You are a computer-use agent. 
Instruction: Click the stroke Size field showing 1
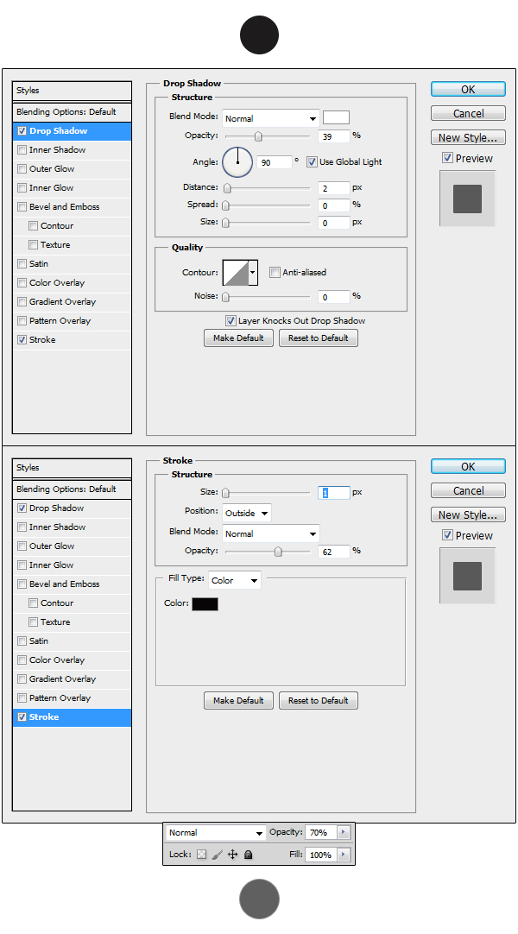click(333, 493)
